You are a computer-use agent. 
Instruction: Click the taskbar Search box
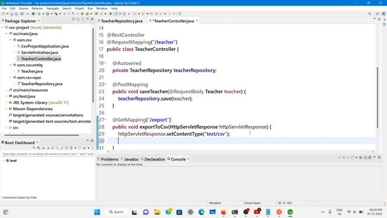pyautogui.click(x=116, y=212)
